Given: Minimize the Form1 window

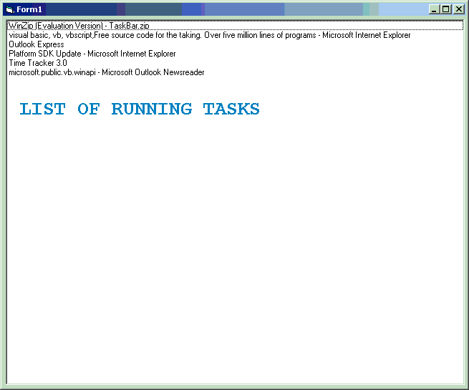Looking at the screenshot, I should pos(434,9).
